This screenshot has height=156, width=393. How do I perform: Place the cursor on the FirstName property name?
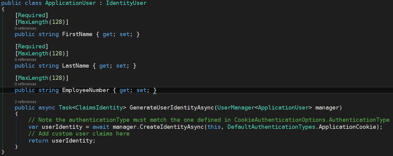77,34
